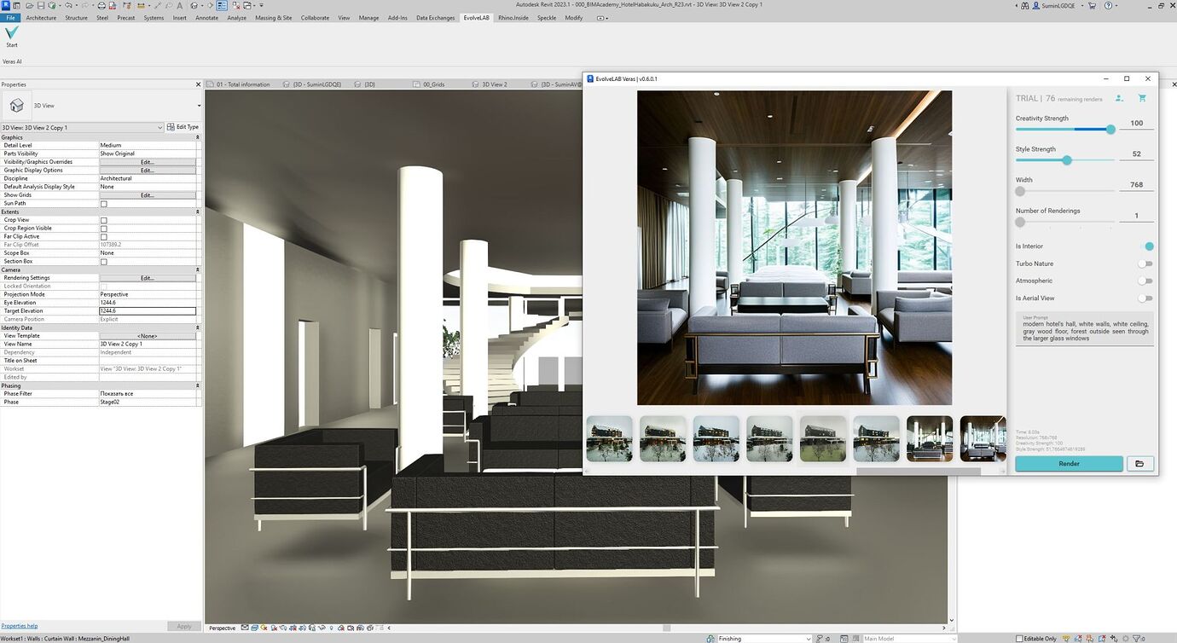Collapse the Camera section in Properties panel
This screenshot has height=643, width=1177.
(x=196, y=269)
